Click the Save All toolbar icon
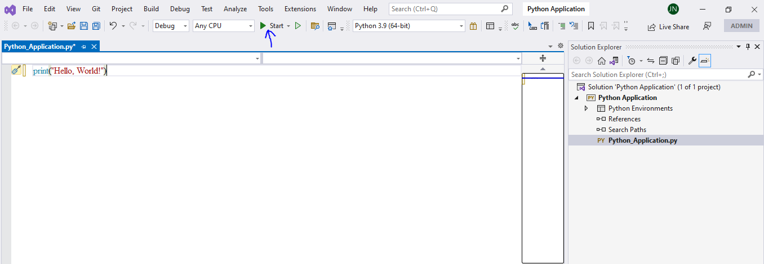 tap(96, 26)
